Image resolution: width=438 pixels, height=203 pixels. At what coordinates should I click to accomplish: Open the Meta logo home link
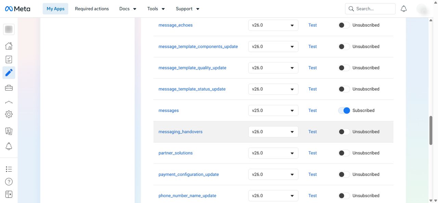(18, 9)
